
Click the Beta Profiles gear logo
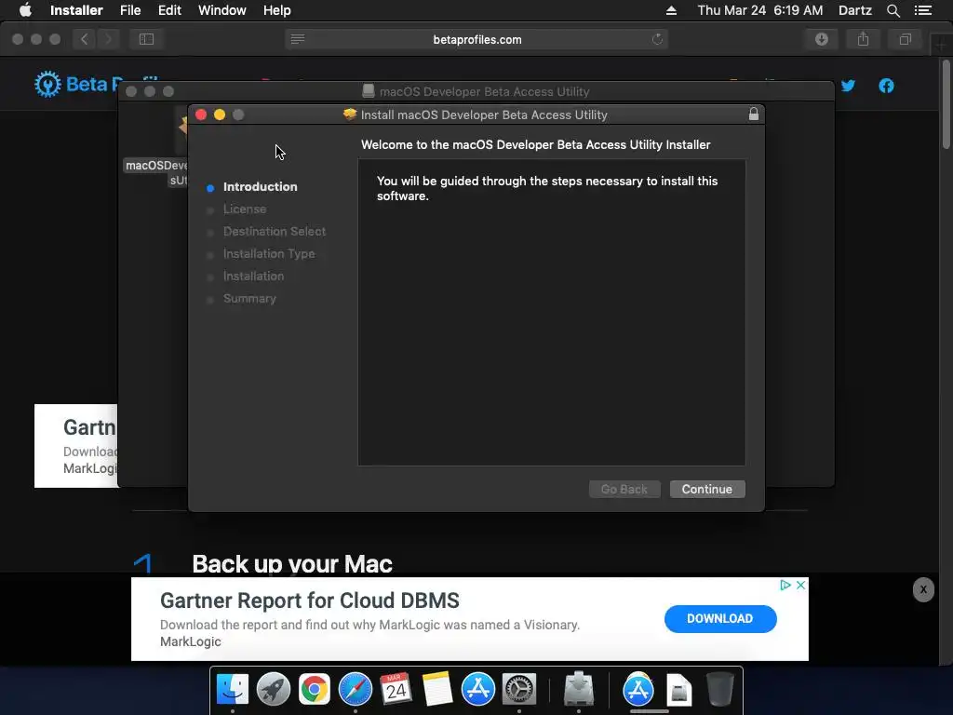47,84
